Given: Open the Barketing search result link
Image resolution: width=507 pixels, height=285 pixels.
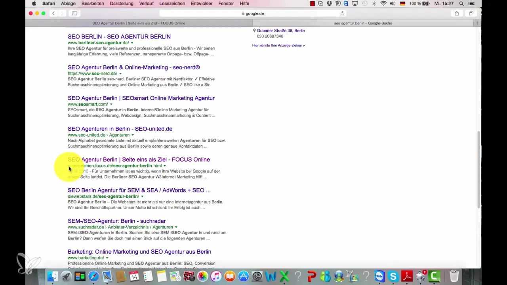Looking at the screenshot, I should 139,252.
